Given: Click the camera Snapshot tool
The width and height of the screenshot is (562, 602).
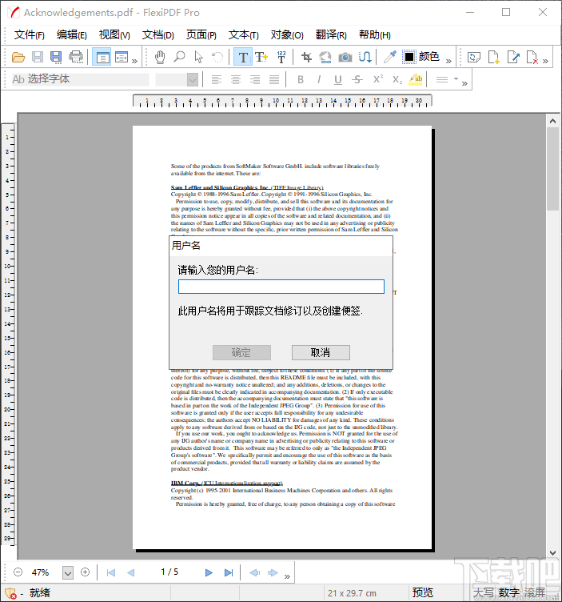Looking at the screenshot, I should [345, 57].
